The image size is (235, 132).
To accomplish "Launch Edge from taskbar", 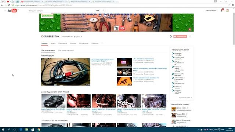I will pyautogui.click(x=21, y=129).
